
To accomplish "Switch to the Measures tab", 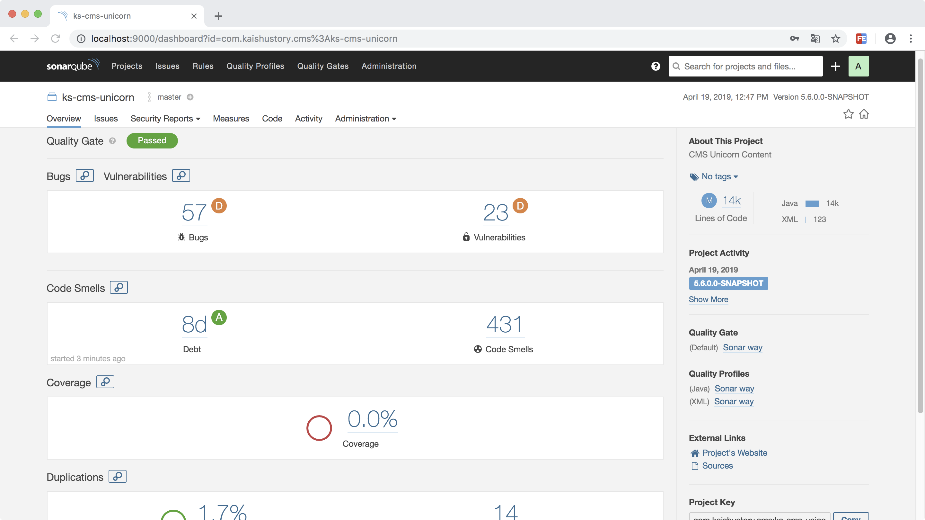I will pyautogui.click(x=231, y=119).
